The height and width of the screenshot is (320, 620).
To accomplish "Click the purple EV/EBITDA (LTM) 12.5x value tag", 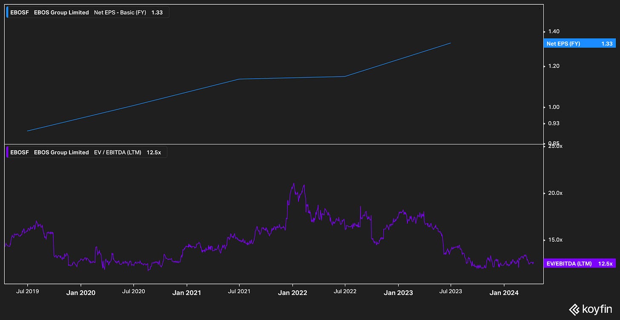I will (580, 264).
